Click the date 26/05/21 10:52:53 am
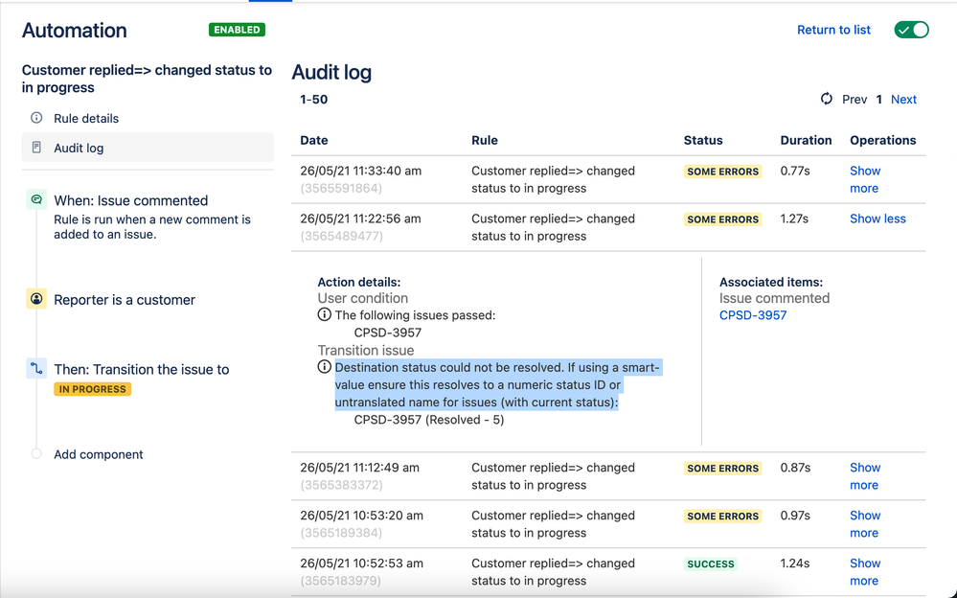 [x=361, y=563]
